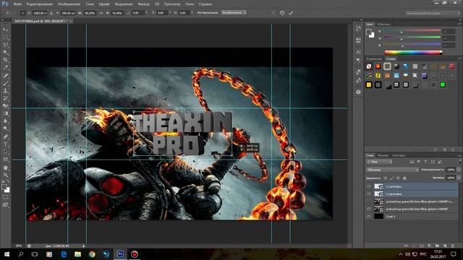This screenshot has width=463, height=260.
Task: Select the 'Слой 1' layer
Action: 412,217
